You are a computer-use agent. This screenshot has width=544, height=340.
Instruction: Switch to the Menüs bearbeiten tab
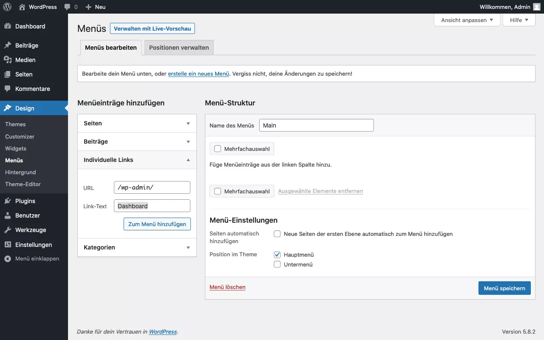click(x=110, y=48)
